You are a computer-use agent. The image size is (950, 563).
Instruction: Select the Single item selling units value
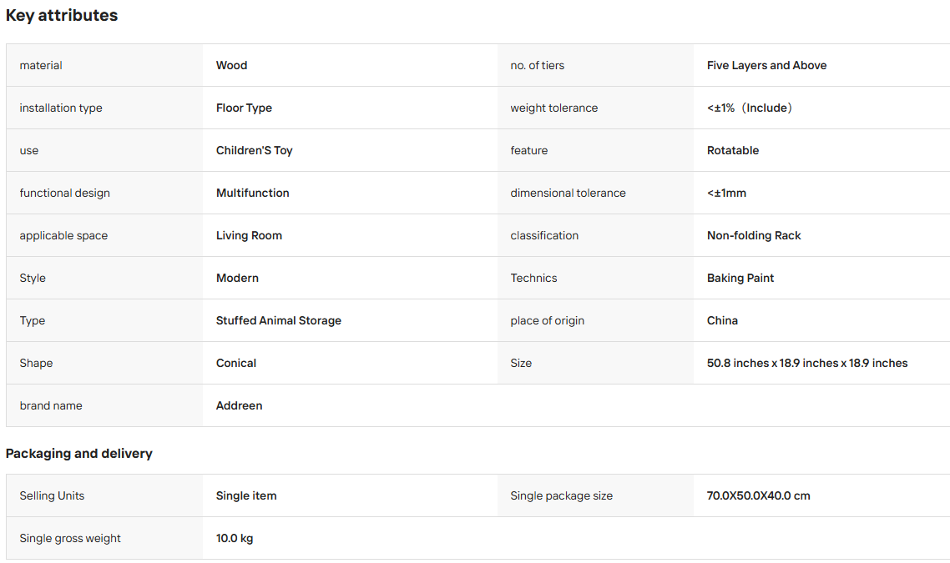246,495
